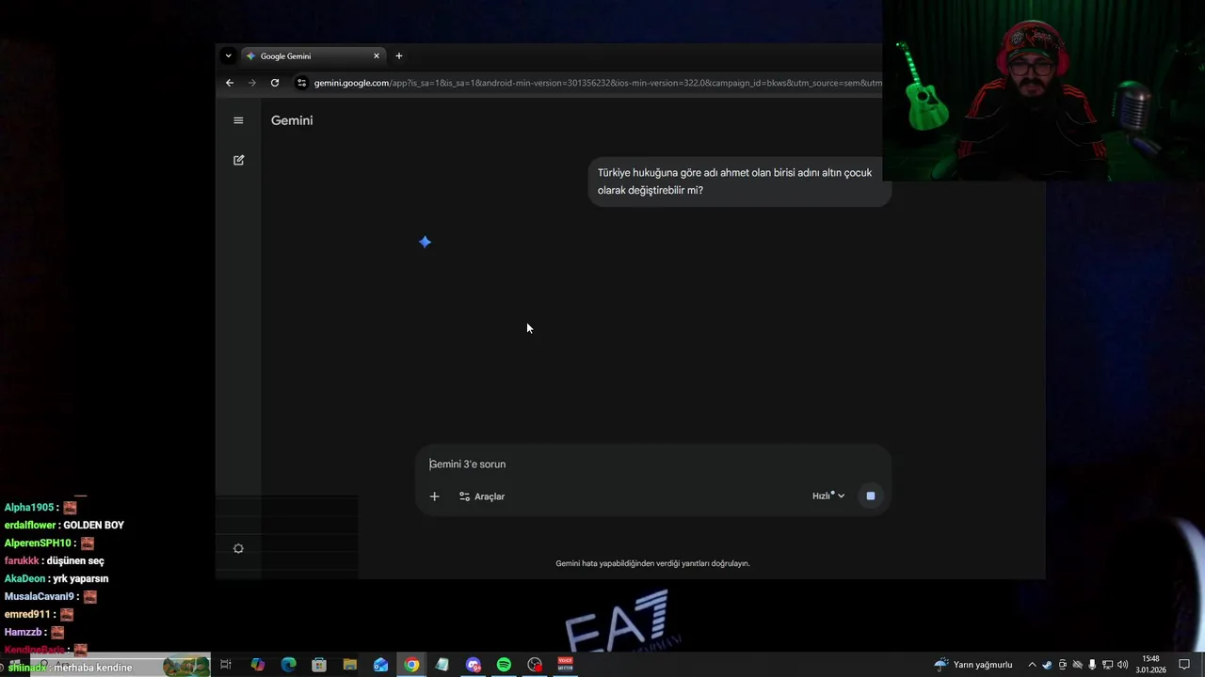Click the emred911 chat username

pyautogui.click(x=27, y=615)
